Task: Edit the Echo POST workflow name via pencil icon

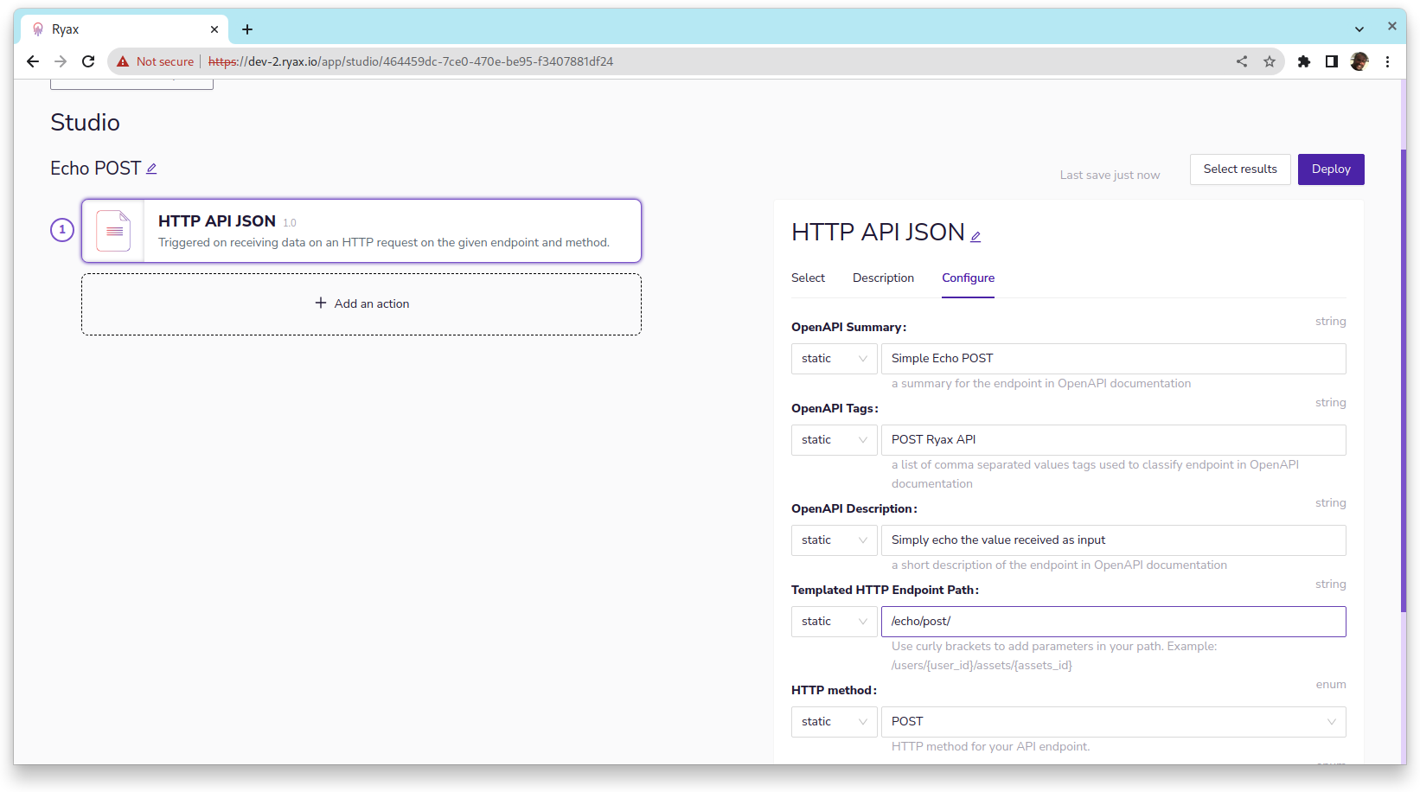Action: click(x=152, y=169)
